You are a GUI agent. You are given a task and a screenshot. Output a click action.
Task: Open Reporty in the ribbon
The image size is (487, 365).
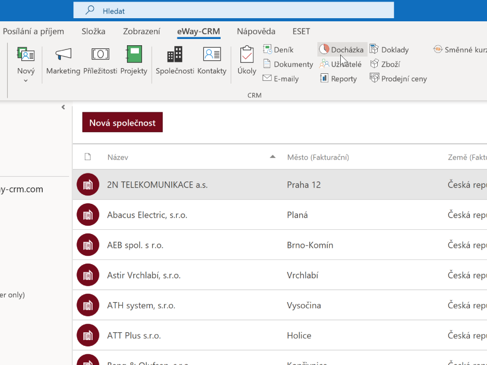(338, 79)
